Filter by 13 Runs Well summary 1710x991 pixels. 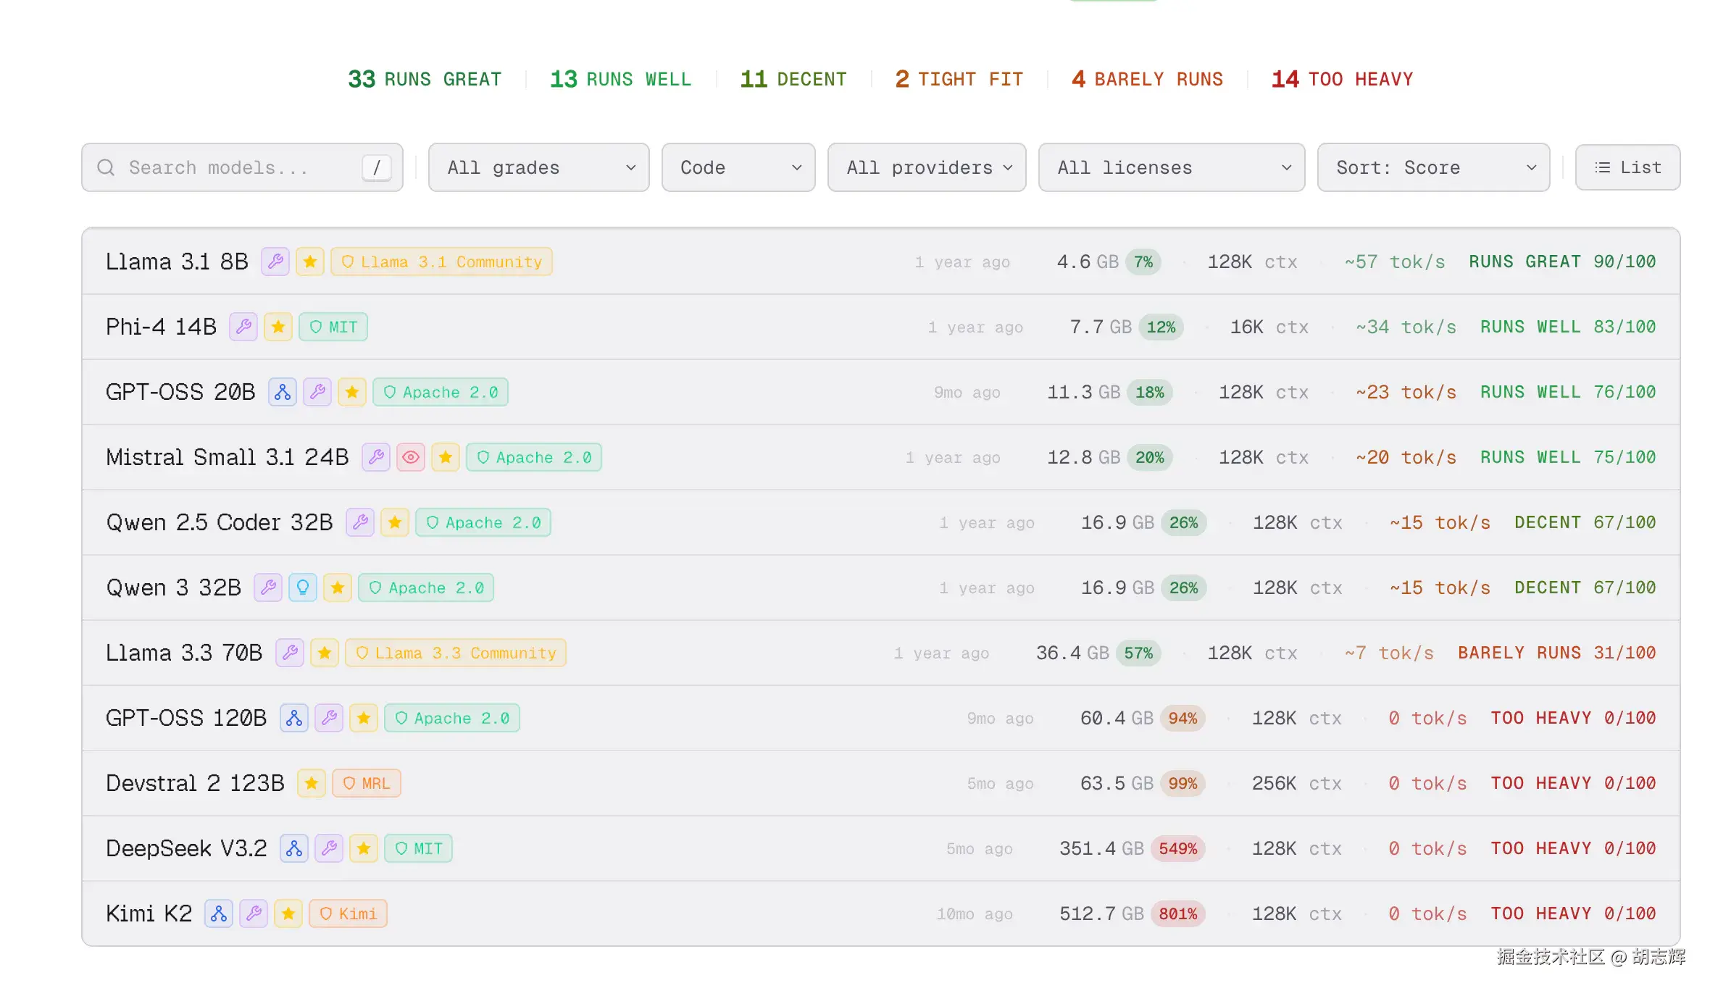click(621, 79)
